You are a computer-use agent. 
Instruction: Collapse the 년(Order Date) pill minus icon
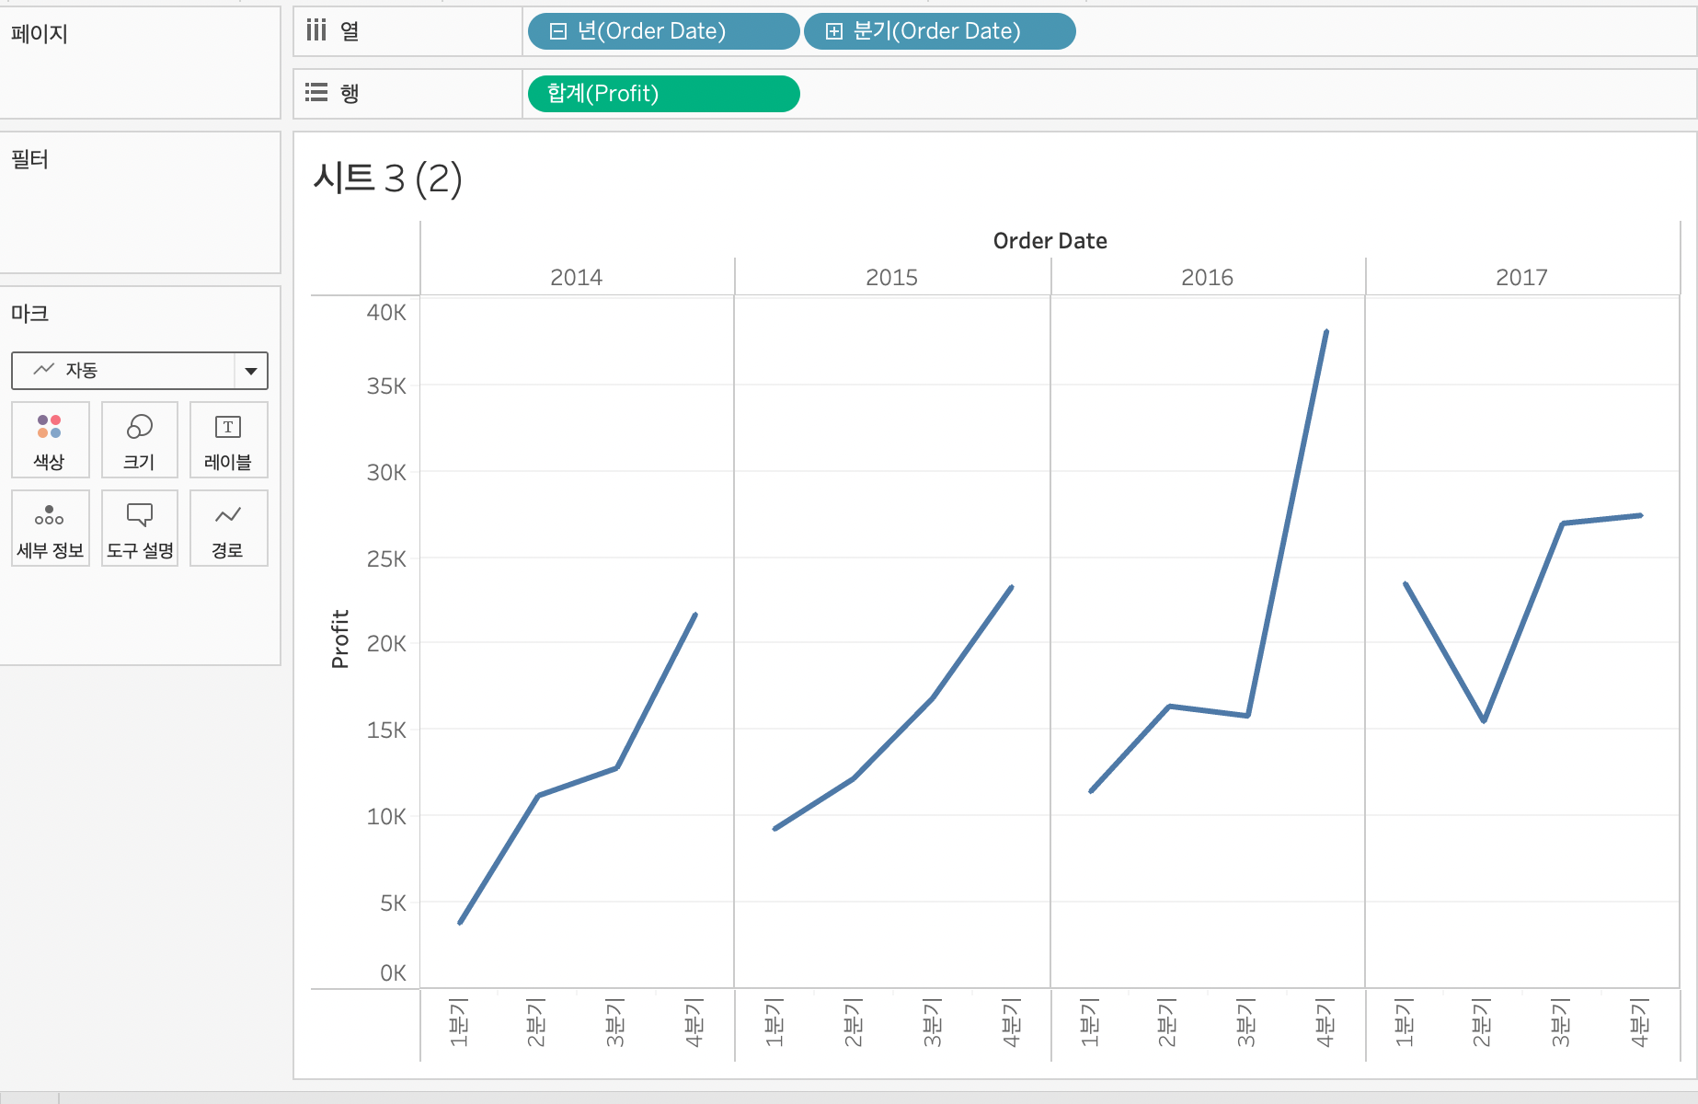(557, 31)
